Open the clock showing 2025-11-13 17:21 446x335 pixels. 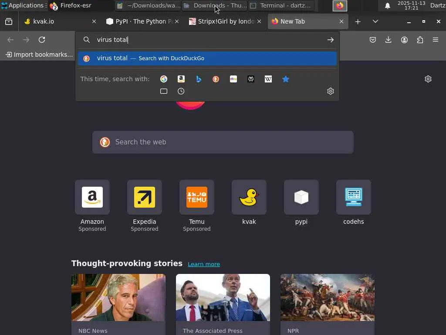[411, 6]
